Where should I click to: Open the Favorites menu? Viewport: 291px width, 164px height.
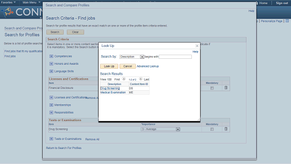(8, 2)
